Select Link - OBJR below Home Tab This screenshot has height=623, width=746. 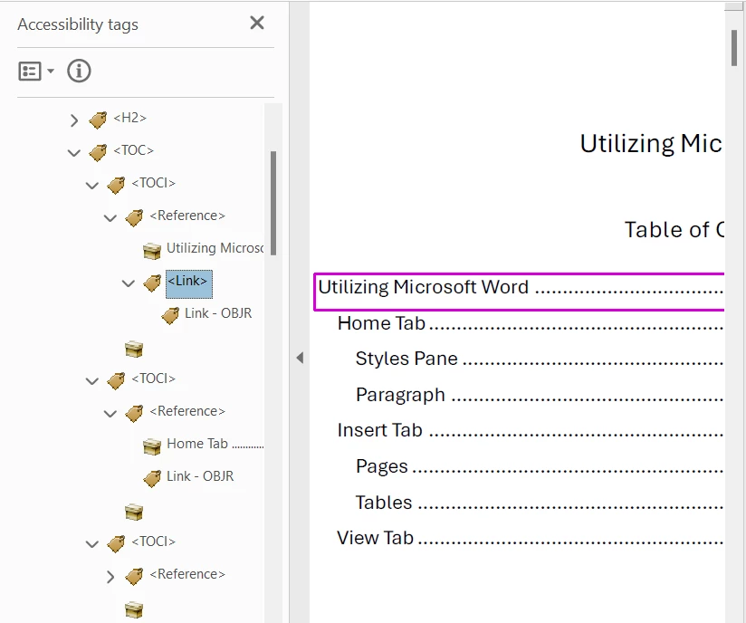click(200, 476)
